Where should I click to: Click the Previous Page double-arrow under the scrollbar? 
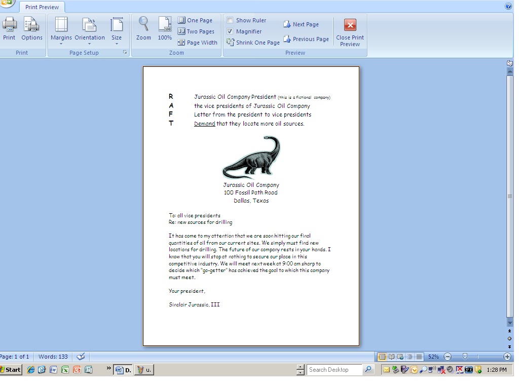click(510, 331)
